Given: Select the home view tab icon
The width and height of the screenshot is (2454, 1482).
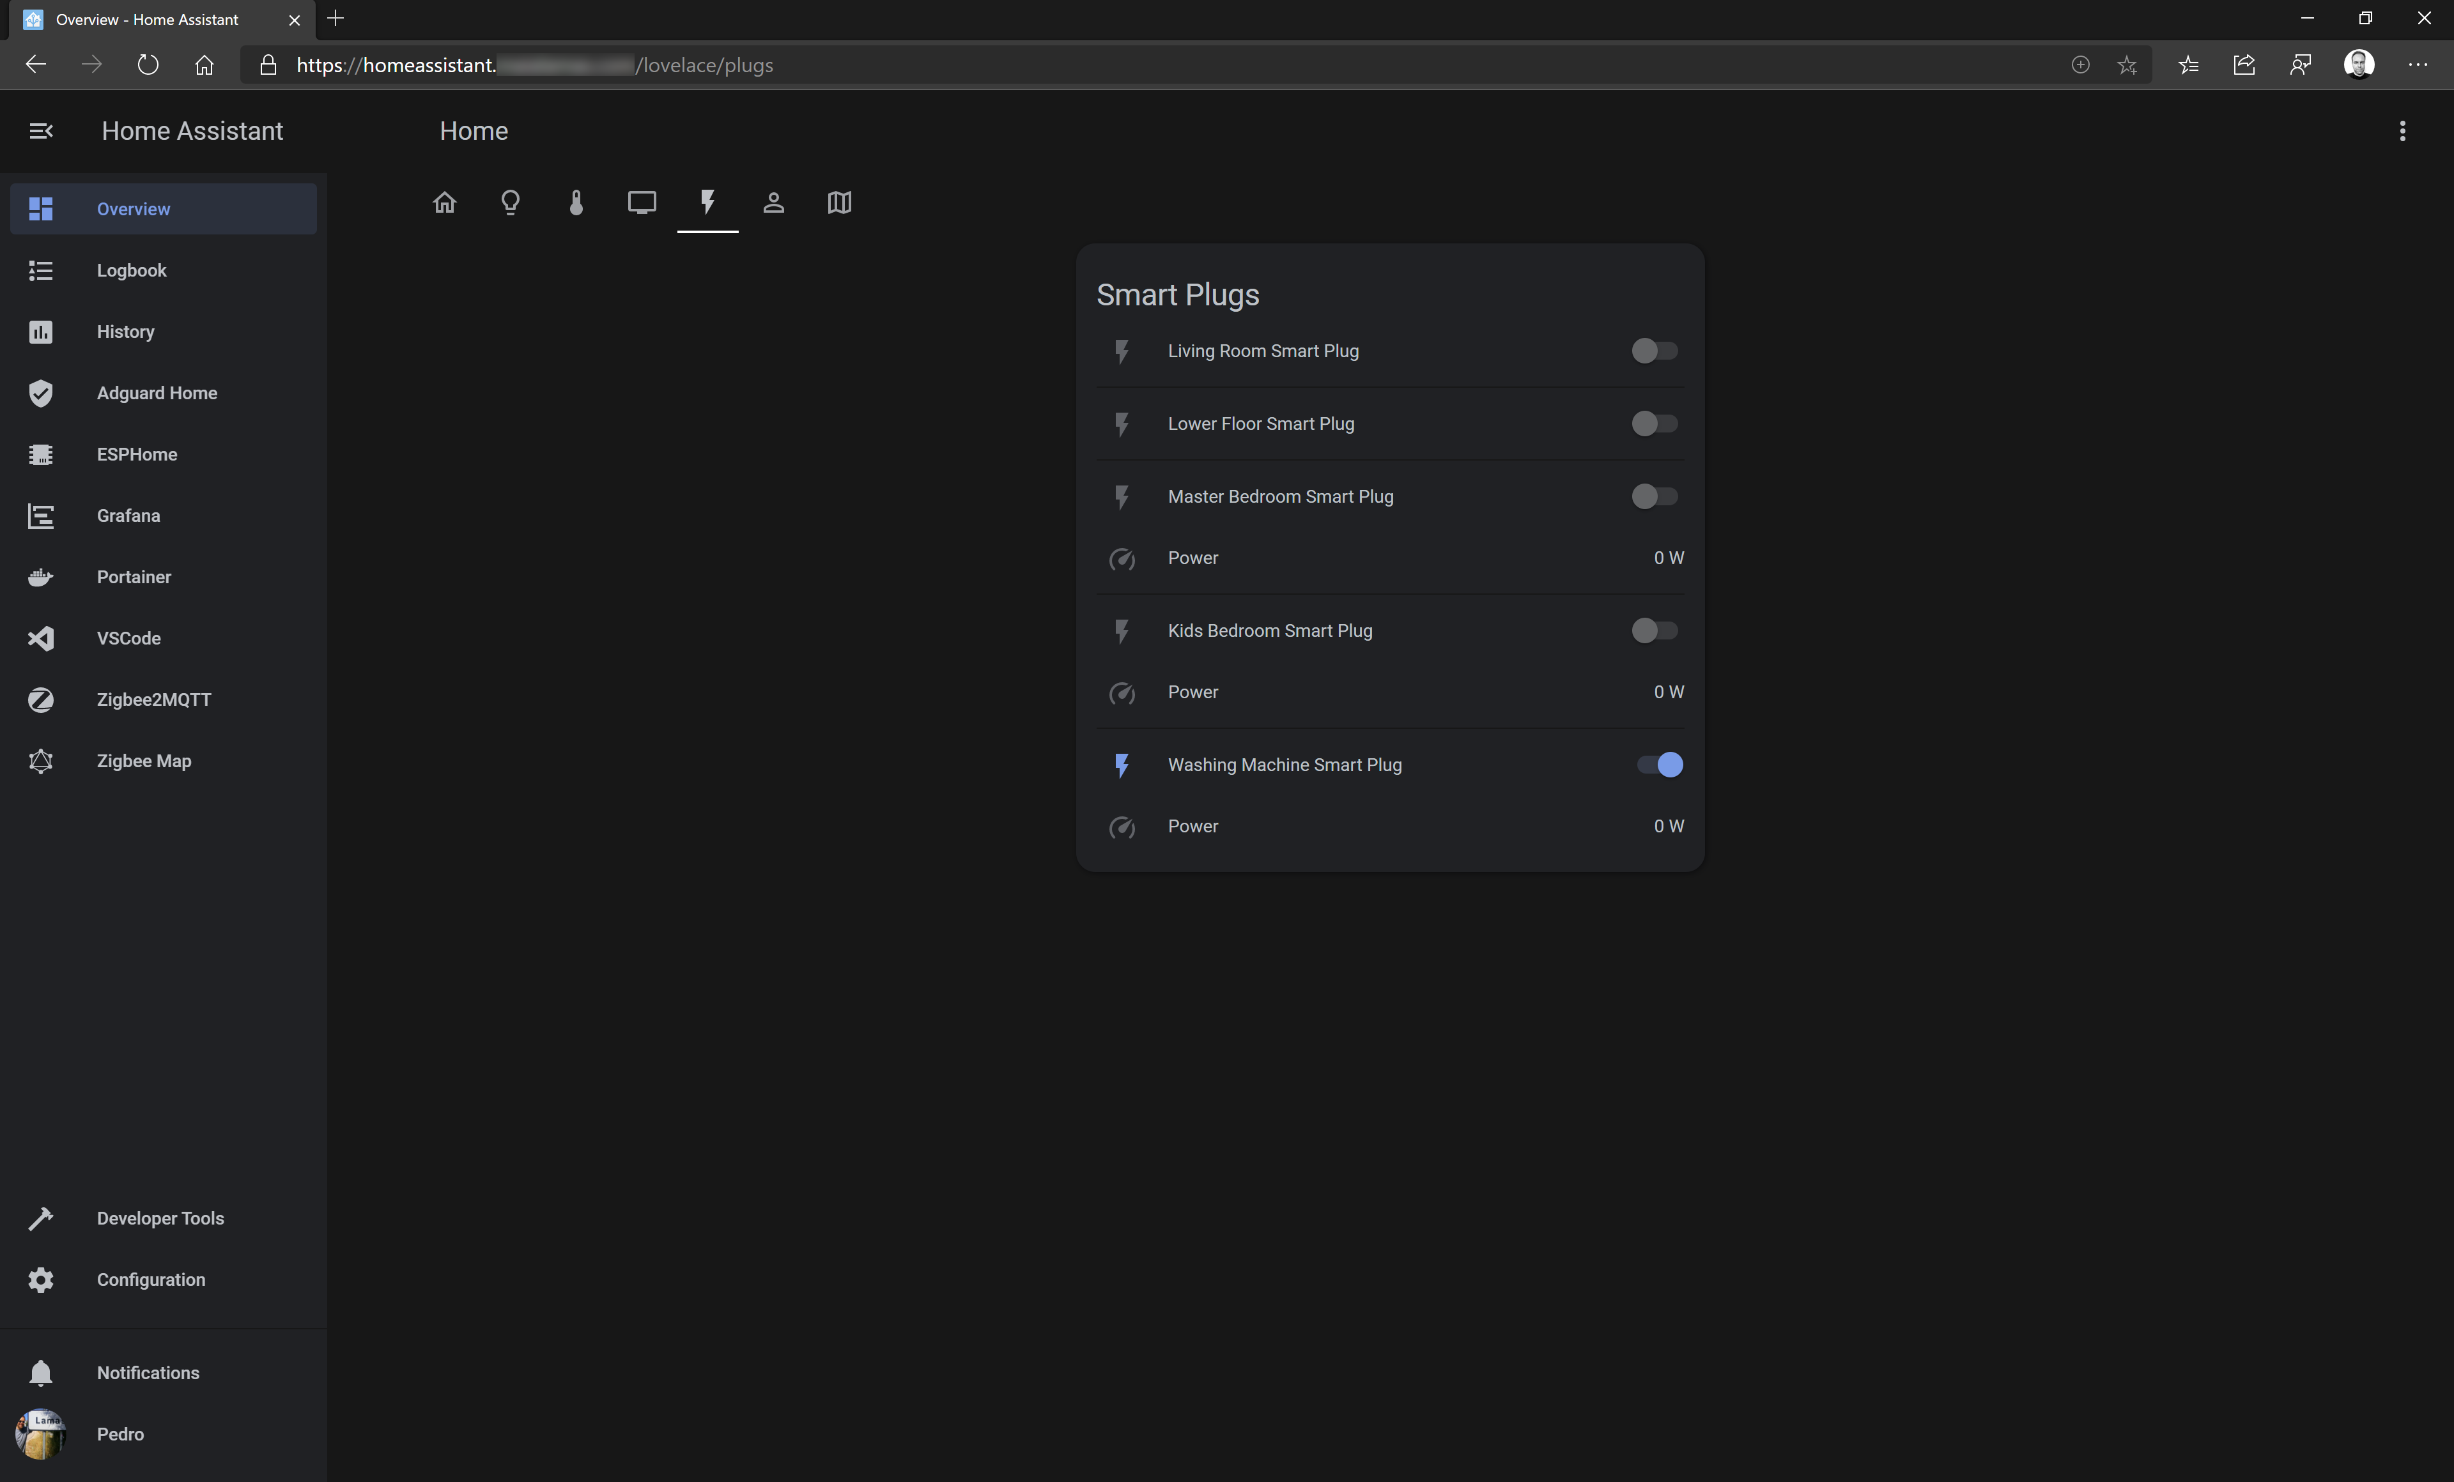Looking at the screenshot, I should coord(444,203).
